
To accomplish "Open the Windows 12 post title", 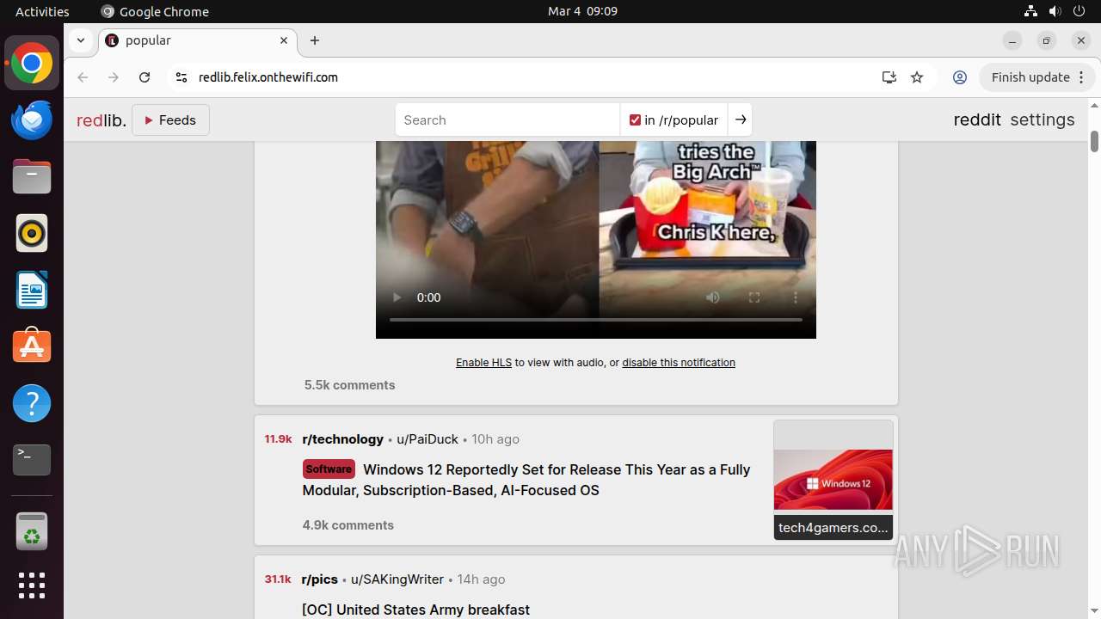I will pyautogui.click(x=526, y=480).
